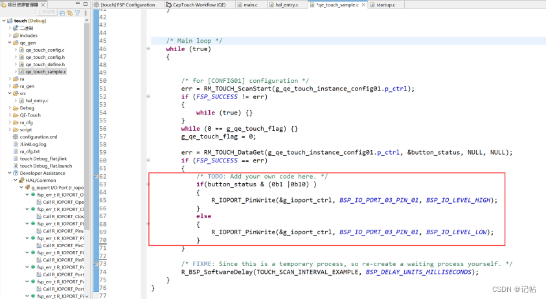The height and width of the screenshot is (299, 546).
Task: Close the qe_touch_sample.c editor tab
Action: click(363, 5)
